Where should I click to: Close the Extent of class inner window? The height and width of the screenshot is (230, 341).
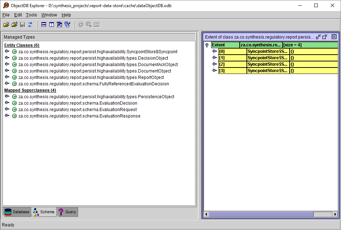click(x=334, y=37)
